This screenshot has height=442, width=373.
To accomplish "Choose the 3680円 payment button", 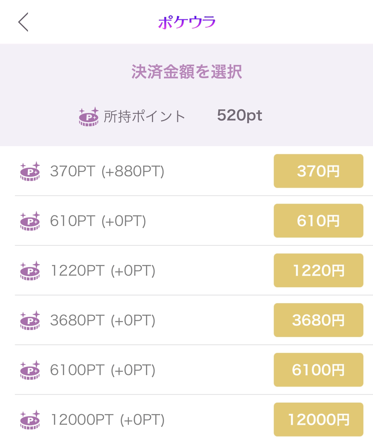I will point(318,320).
